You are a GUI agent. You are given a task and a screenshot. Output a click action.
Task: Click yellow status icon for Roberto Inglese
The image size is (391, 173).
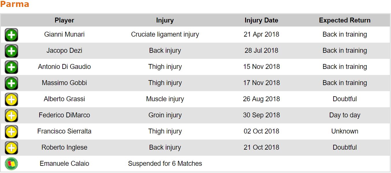pyautogui.click(x=11, y=148)
